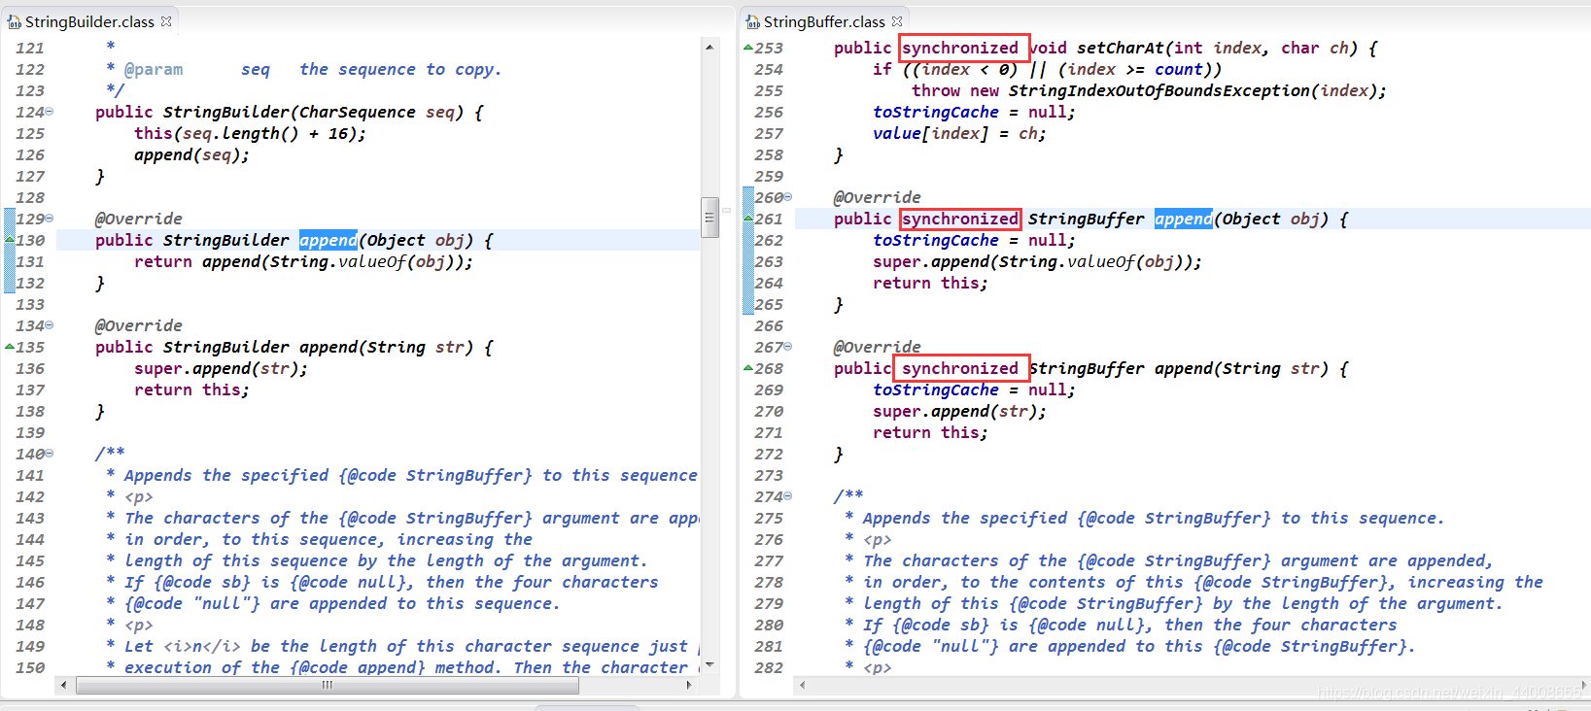Click the occurrence mark in StringBuilder overview ruler
The height and width of the screenshot is (711, 1591).
[x=726, y=210]
